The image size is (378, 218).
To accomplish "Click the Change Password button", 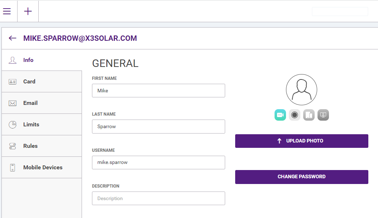I will coord(301,177).
